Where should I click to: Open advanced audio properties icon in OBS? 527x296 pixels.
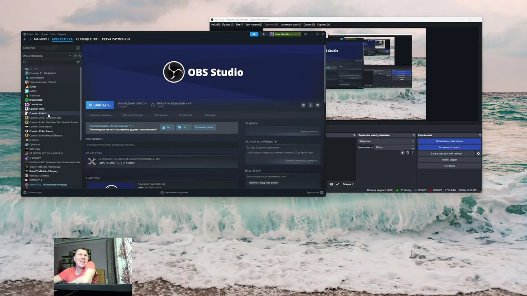pyautogui.click(x=338, y=184)
